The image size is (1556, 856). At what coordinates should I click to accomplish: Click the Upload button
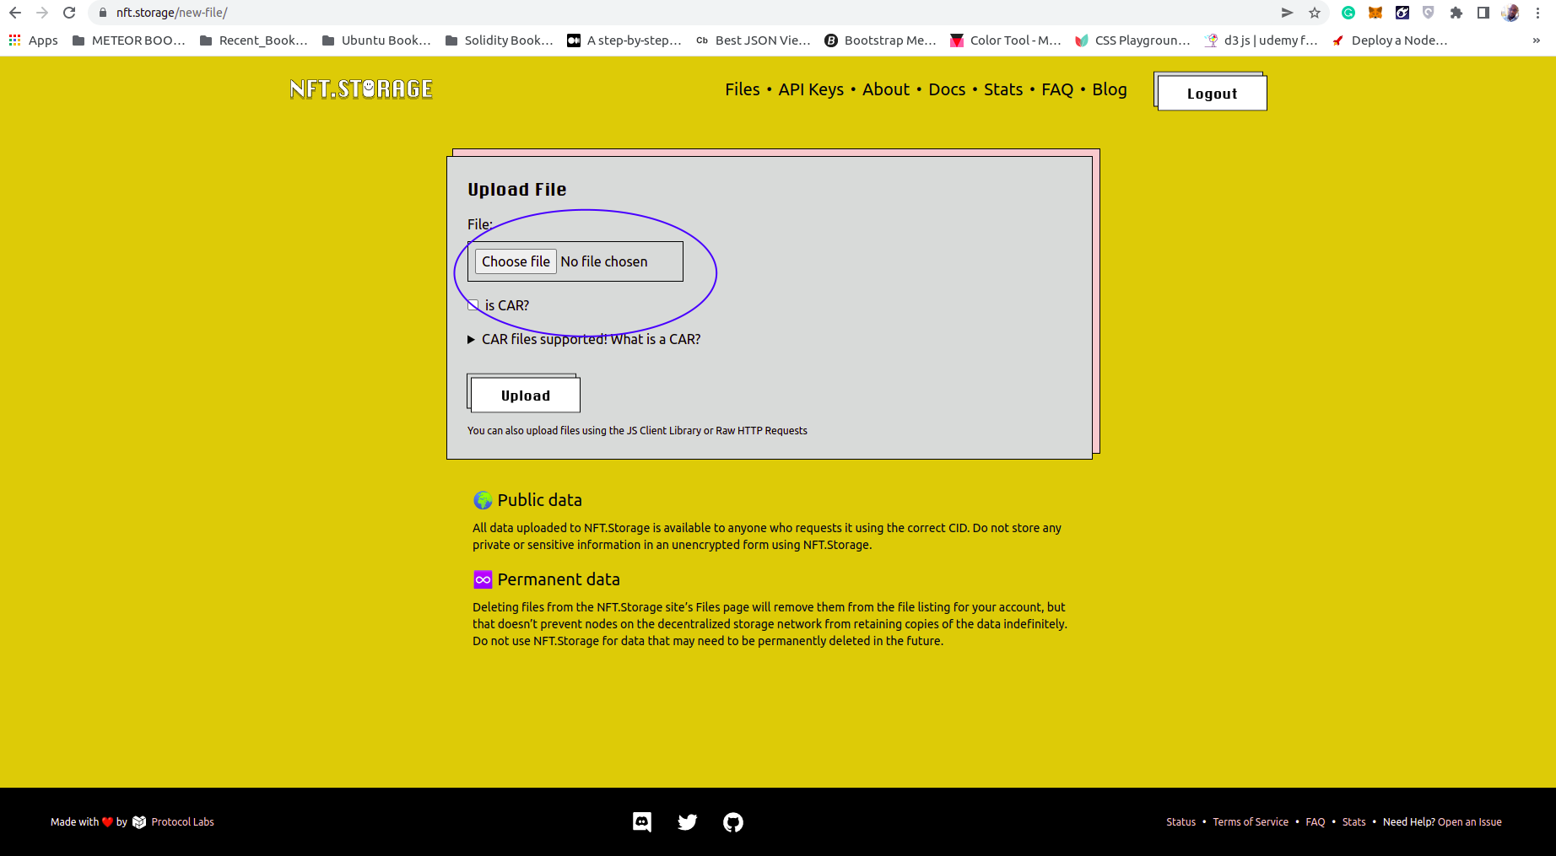tap(525, 396)
